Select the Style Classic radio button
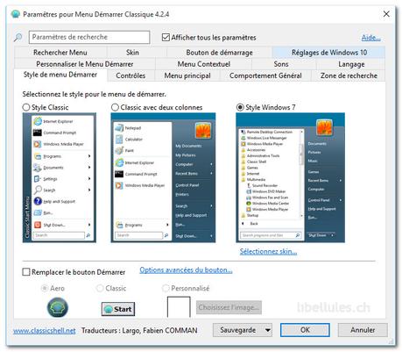Screen dimensions: 402x352 (x=26, y=107)
